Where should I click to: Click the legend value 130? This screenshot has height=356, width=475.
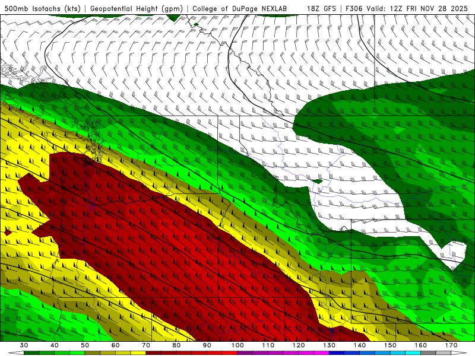pyautogui.click(x=330, y=345)
